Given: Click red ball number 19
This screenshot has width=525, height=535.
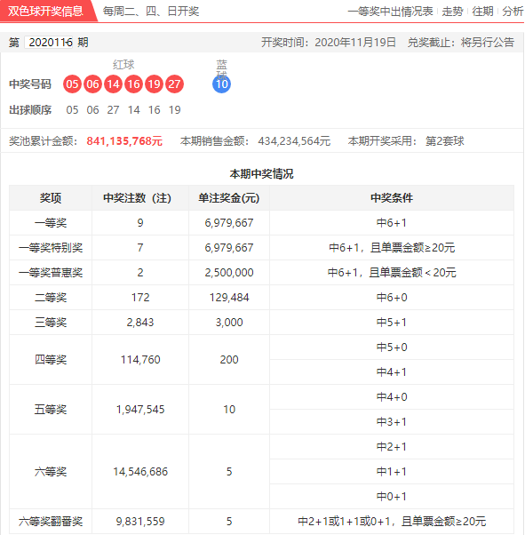Looking at the screenshot, I should (x=155, y=84).
